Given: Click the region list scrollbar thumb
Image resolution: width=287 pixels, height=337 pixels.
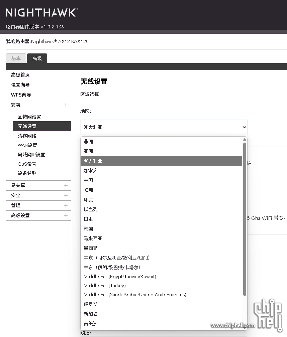Looking at the screenshot, I should point(245,219).
